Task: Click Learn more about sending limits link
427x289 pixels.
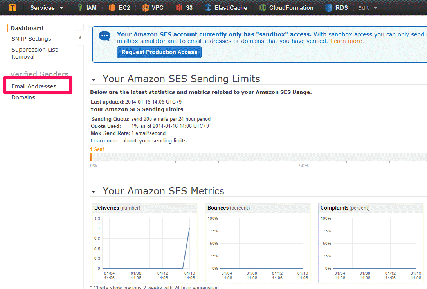Action: (105, 141)
